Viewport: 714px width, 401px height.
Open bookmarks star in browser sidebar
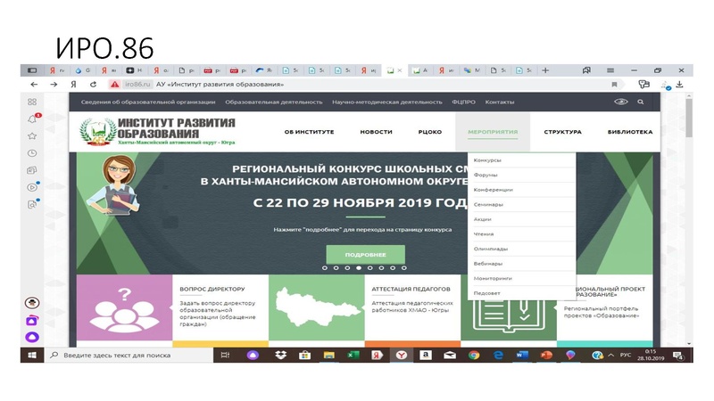point(32,136)
